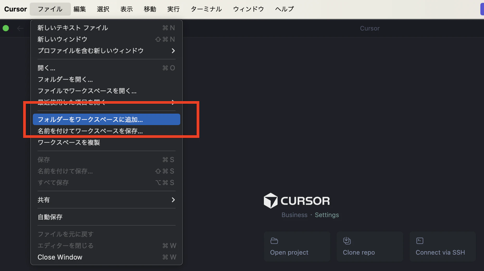Click the Settings link under Cursor logo
Image resolution: width=484 pixels, height=271 pixels.
click(x=327, y=215)
